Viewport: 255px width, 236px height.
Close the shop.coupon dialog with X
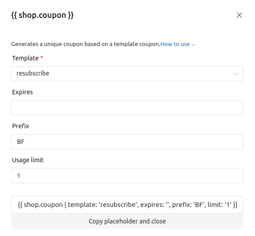click(239, 15)
